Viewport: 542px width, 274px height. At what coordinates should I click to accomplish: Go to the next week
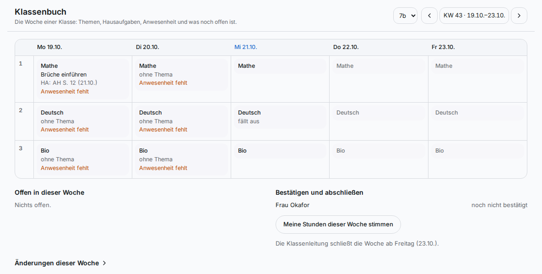(x=519, y=16)
